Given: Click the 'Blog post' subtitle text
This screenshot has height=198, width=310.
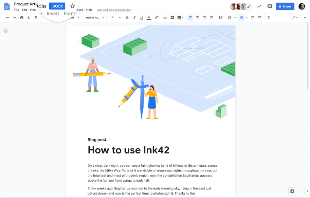Looking at the screenshot, I should pyautogui.click(x=97, y=140).
